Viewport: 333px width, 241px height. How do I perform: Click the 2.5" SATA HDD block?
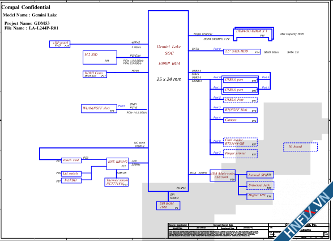tap(242, 52)
